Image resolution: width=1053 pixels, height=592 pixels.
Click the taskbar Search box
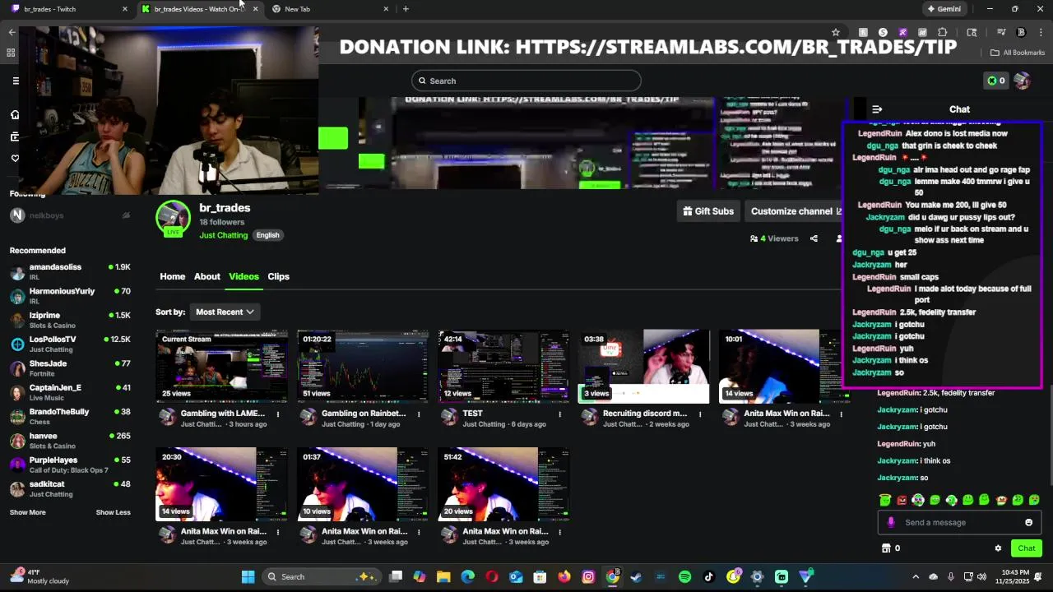(x=321, y=577)
